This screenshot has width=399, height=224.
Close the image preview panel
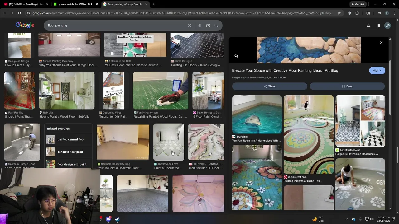pyautogui.click(x=381, y=43)
